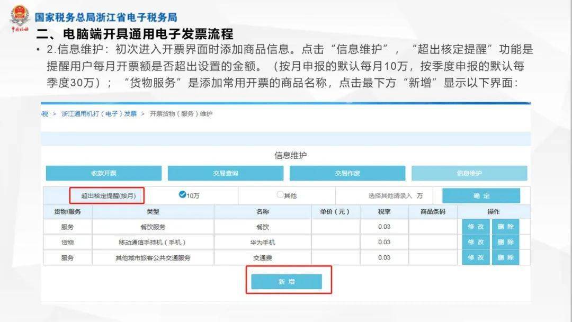The width and height of the screenshot is (572, 322).
Task: Edit the 华为手机 item with 修改
Action: 475,242
